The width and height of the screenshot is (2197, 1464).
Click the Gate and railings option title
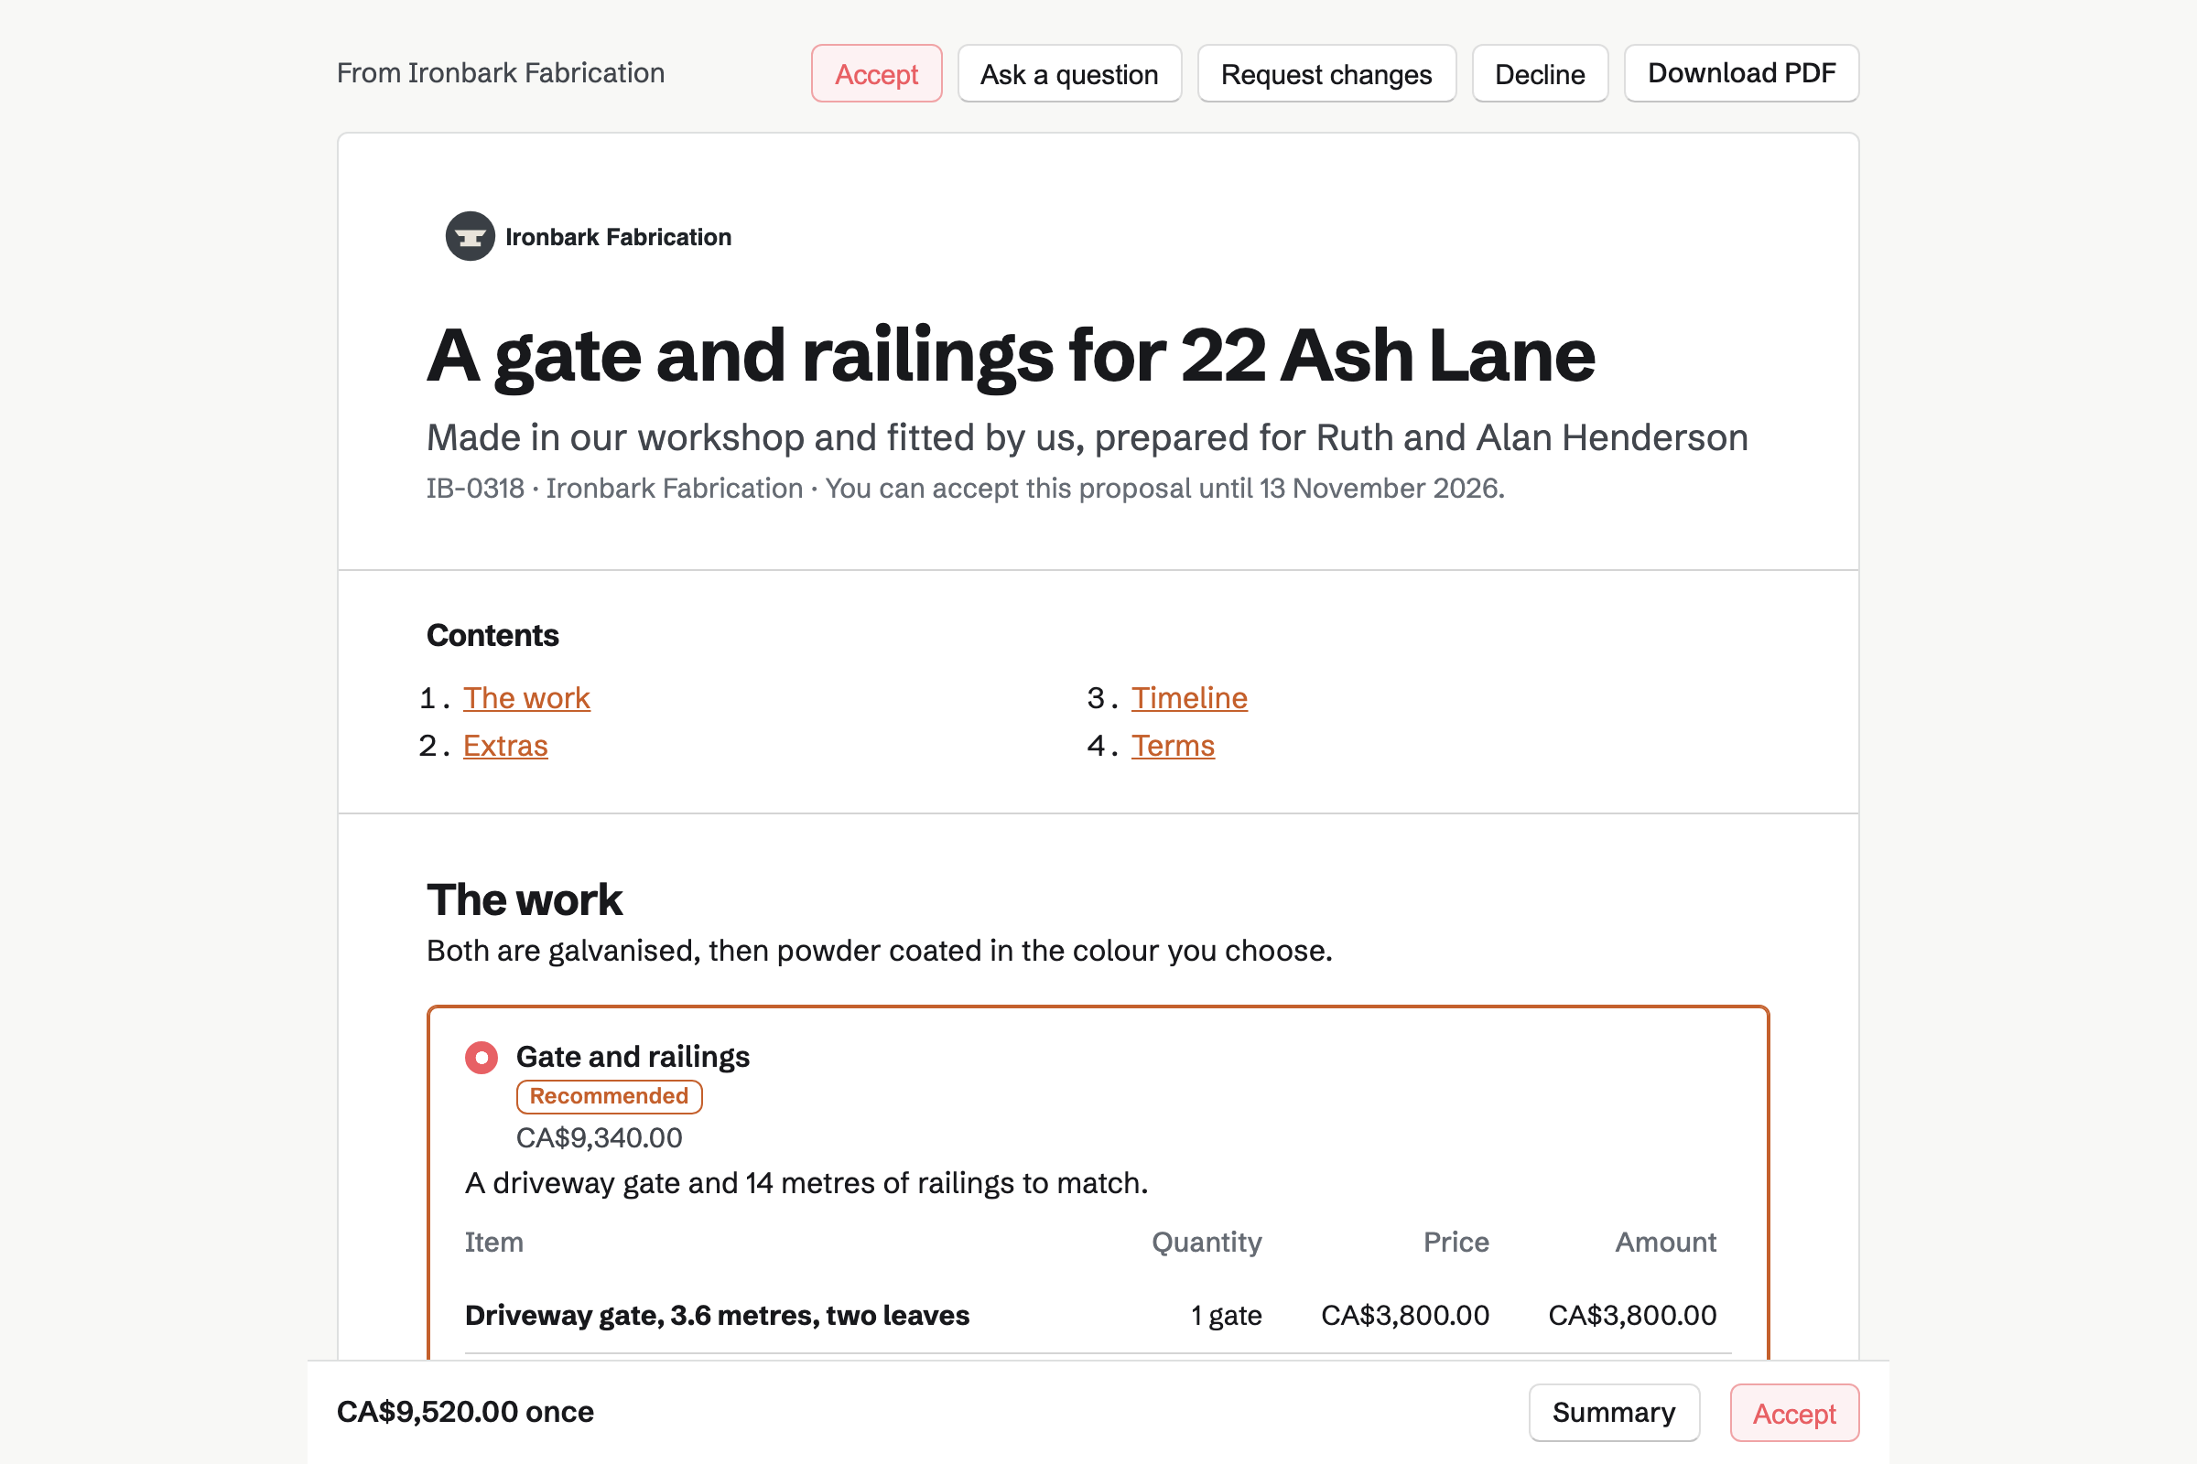tap(633, 1057)
